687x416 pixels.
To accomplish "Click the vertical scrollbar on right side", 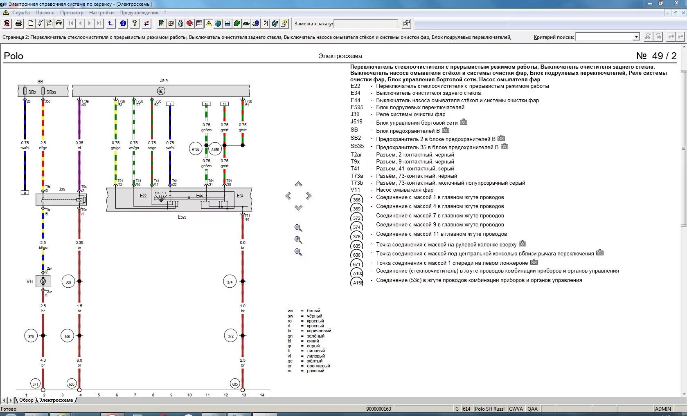I will [683, 148].
